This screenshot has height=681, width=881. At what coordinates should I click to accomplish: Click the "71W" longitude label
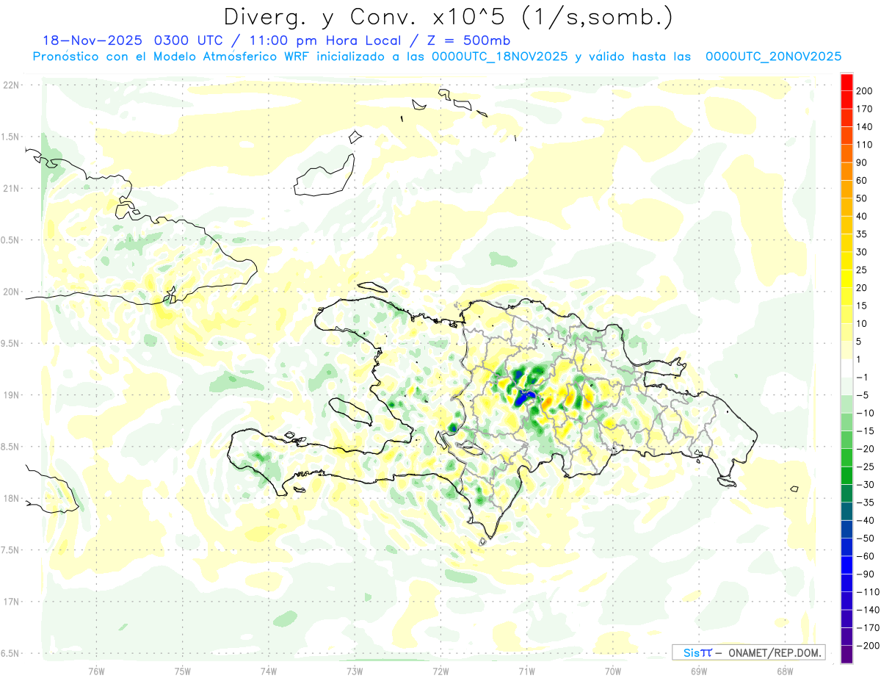[526, 671]
